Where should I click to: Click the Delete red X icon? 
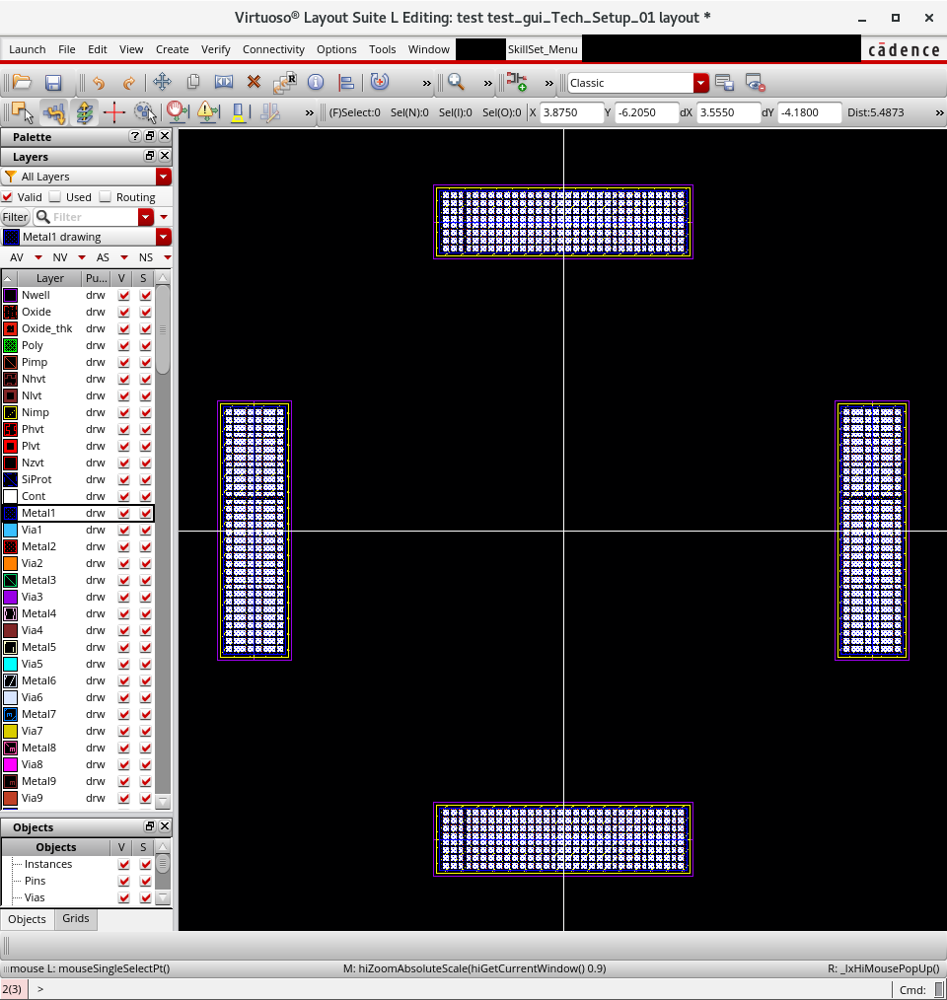click(x=254, y=83)
